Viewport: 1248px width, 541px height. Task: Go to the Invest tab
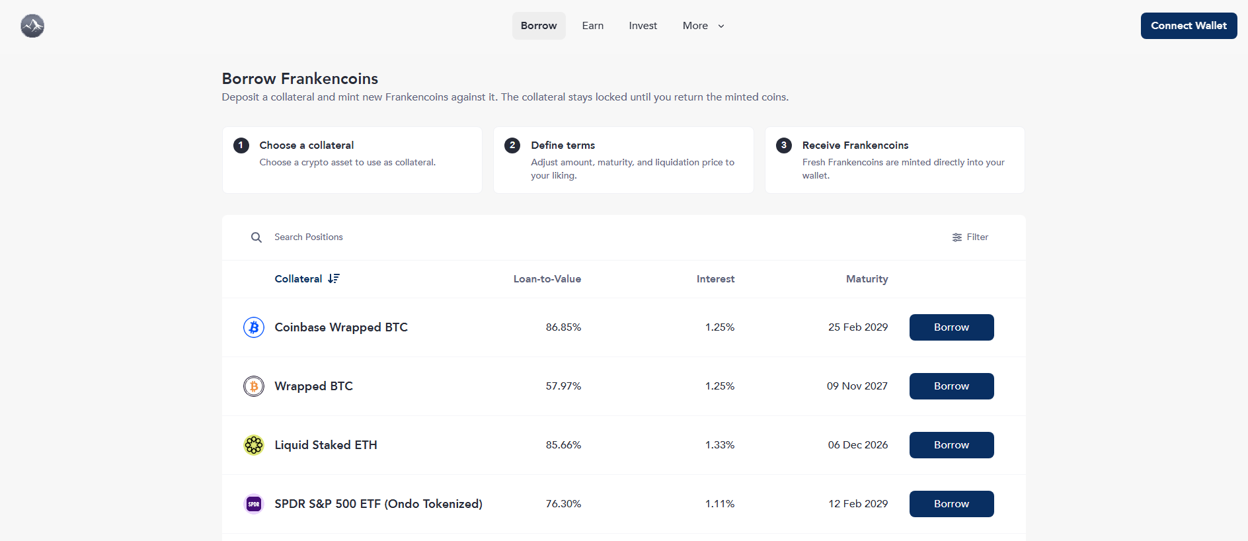coord(643,26)
